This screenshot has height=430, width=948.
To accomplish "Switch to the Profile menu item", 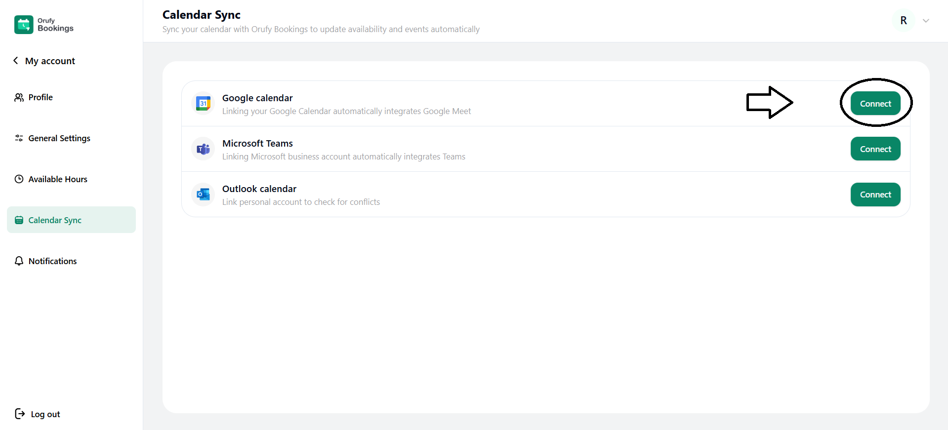I will click(40, 97).
